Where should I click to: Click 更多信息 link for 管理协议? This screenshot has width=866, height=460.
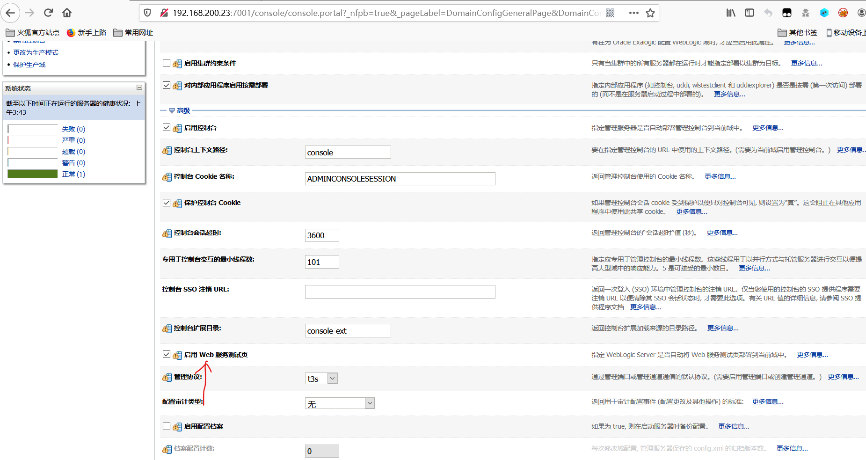844,377
